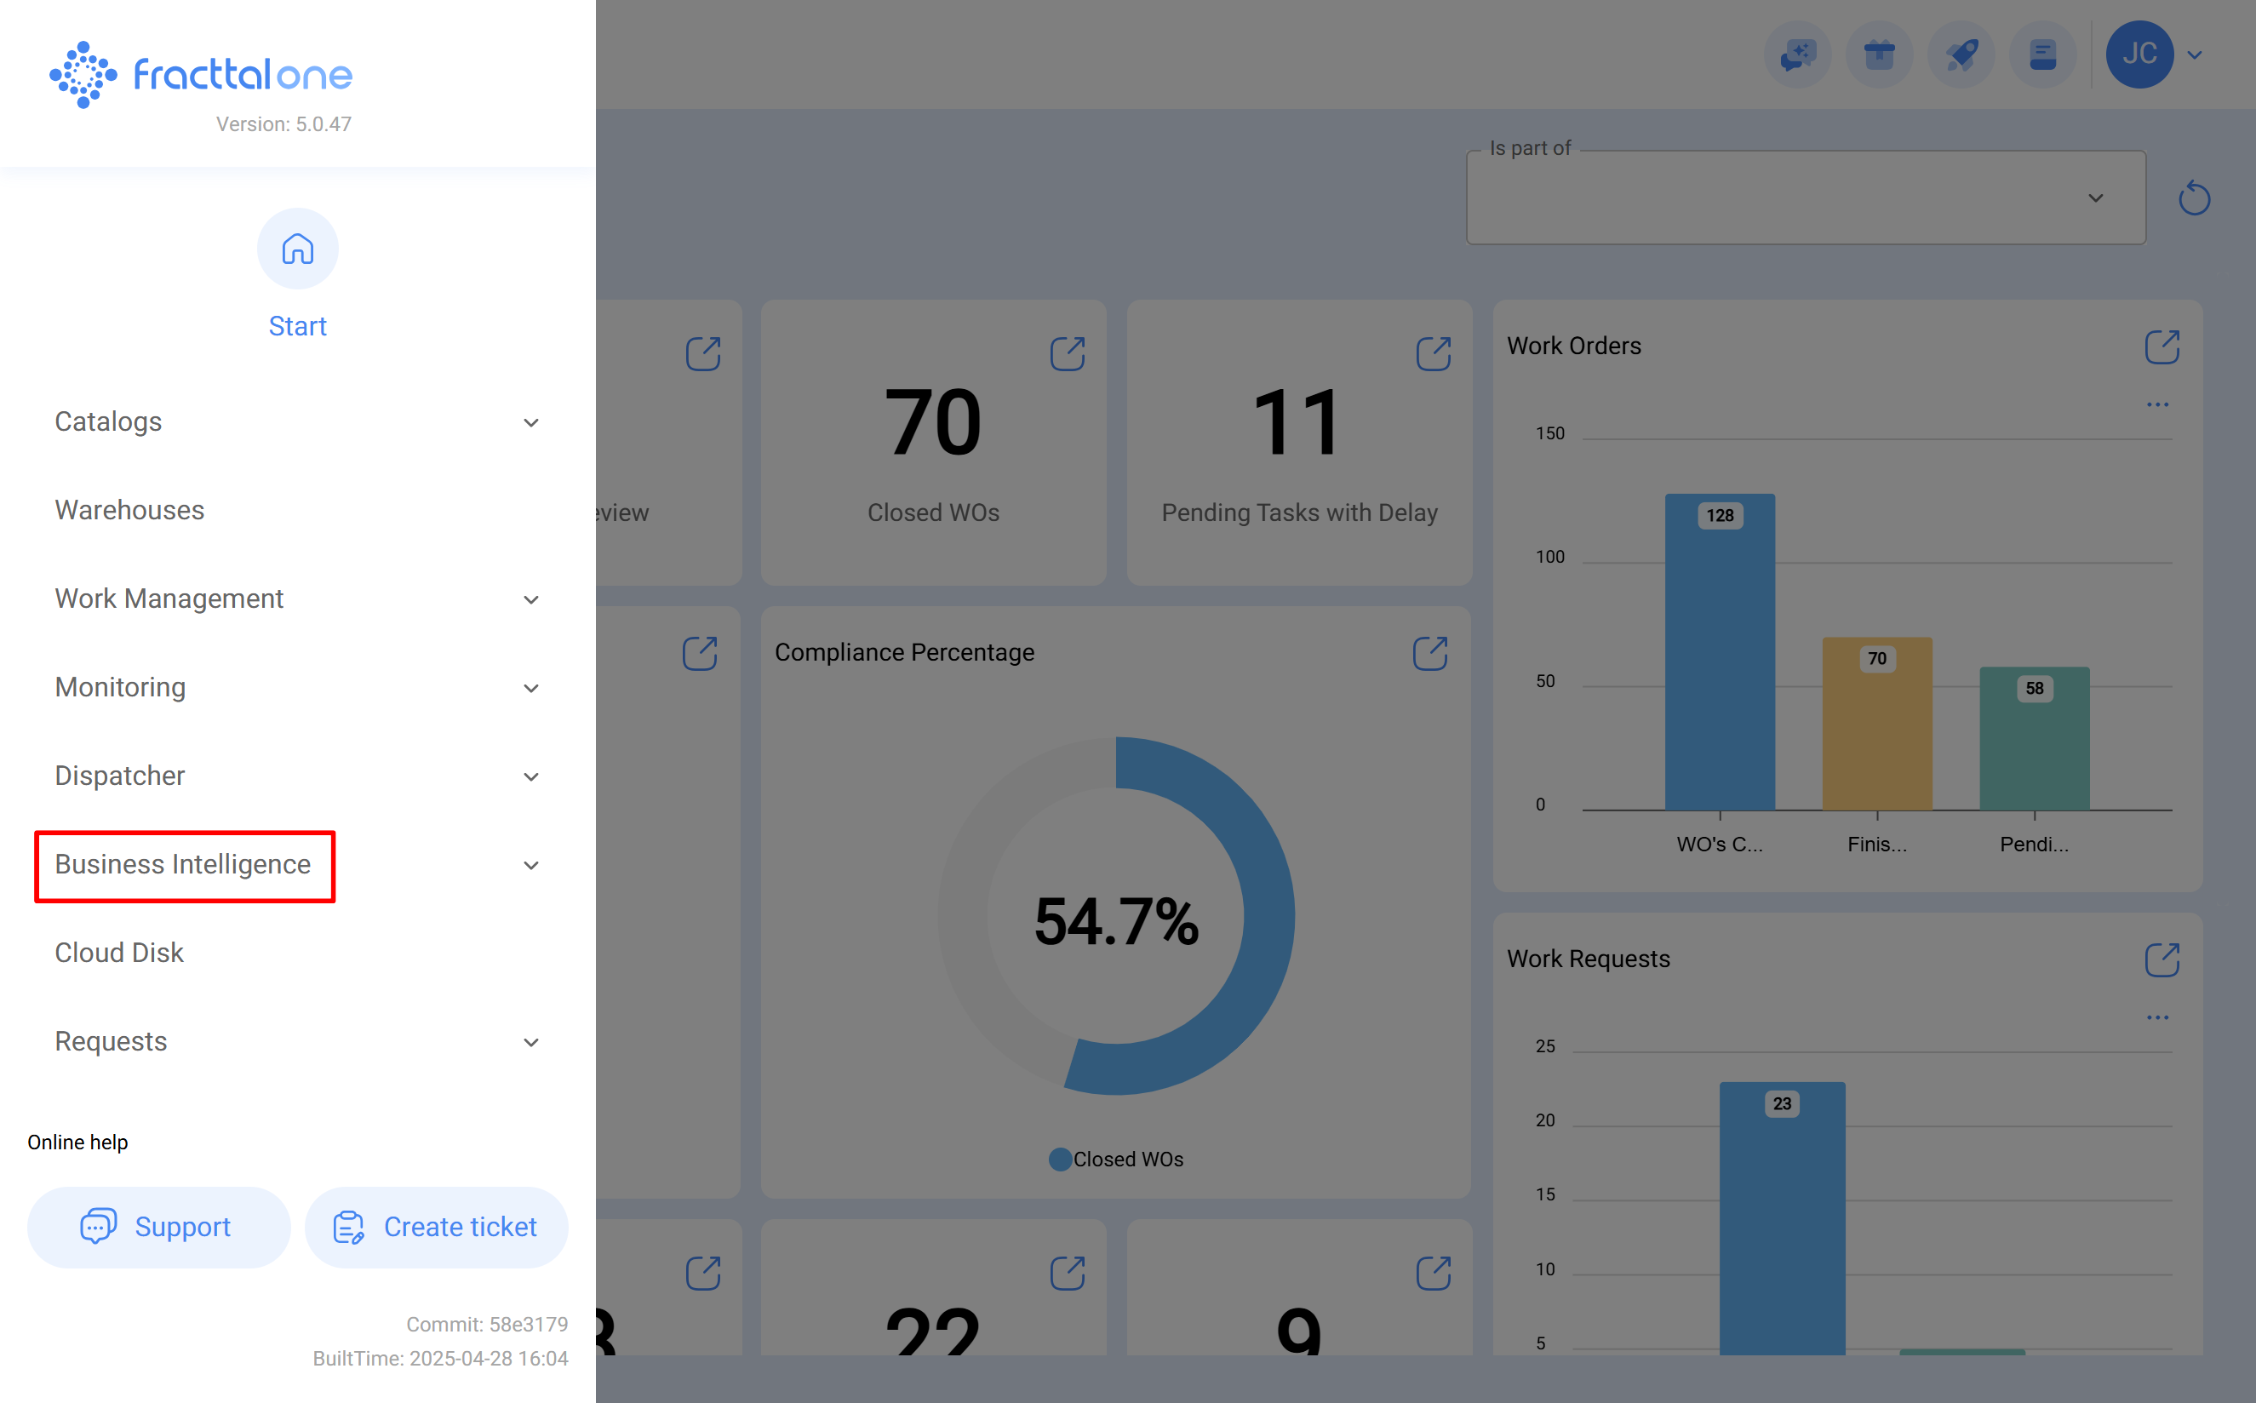The width and height of the screenshot is (2256, 1403).
Task: Click the Work Requests expand icon
Action: (2162, 959)
